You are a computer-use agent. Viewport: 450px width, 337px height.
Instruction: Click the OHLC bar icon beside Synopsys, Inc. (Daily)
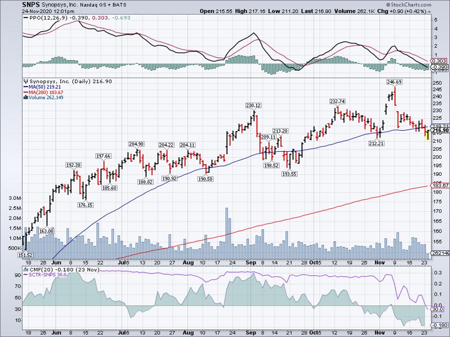coord(26,81)
